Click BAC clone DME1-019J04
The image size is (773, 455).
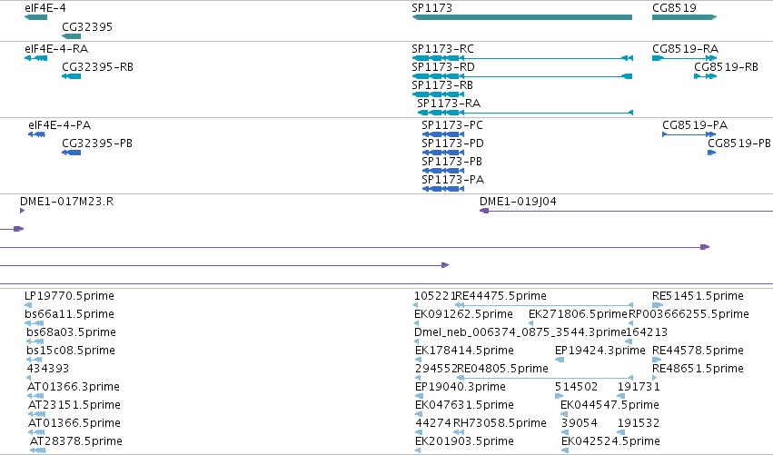(626, 211)
